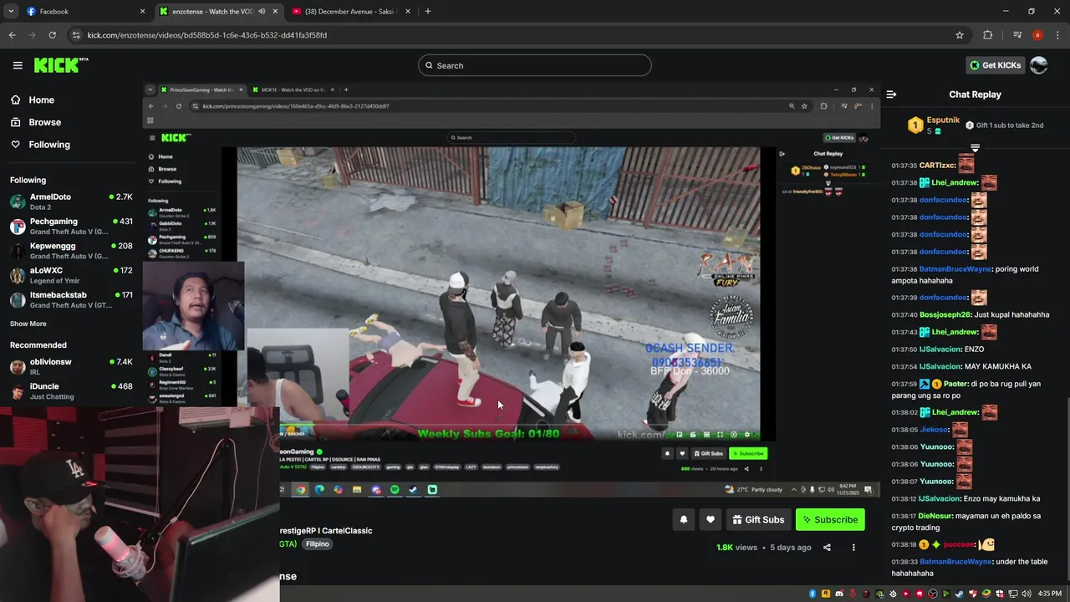Open Steam tray icon
This screenshot has height=602, width=1070.
(959, 594)
